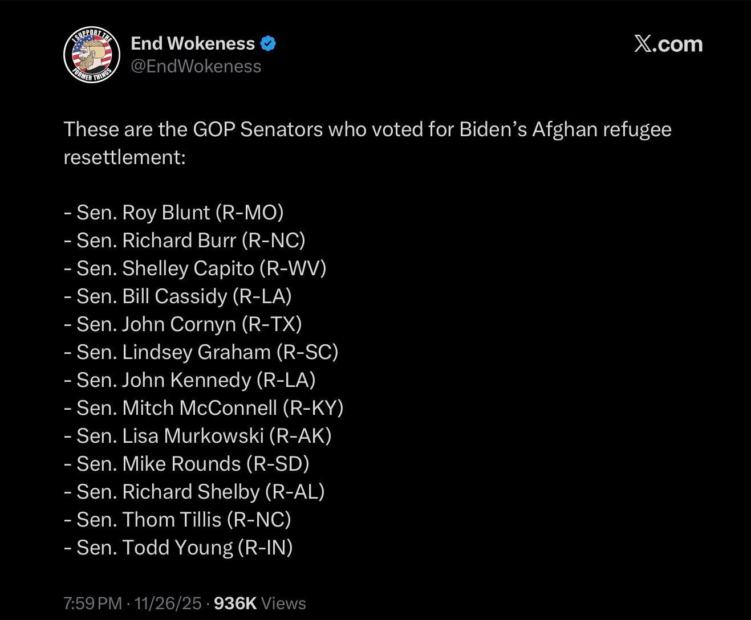Click the Sen. Bill Cassidy entry
The height and width of the screenshot is (620, 751).
178,296
